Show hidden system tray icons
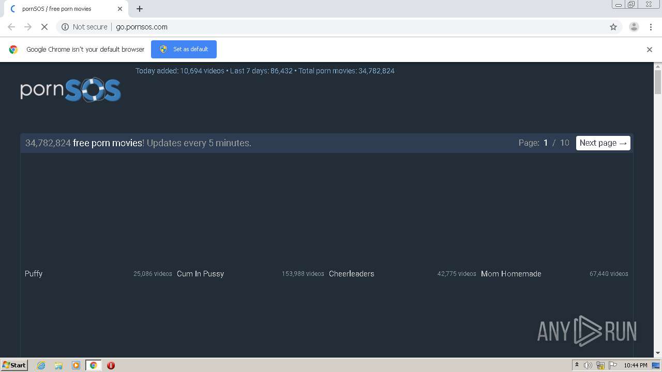Screen dimensions: 662x372 pos(577,365)
